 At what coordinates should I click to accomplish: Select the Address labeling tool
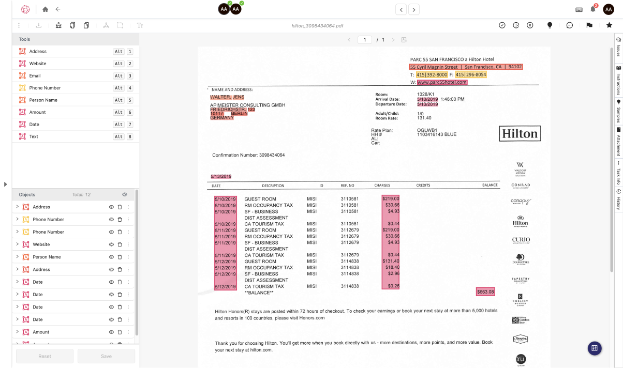pyautogui.click(x=76, y=52)
